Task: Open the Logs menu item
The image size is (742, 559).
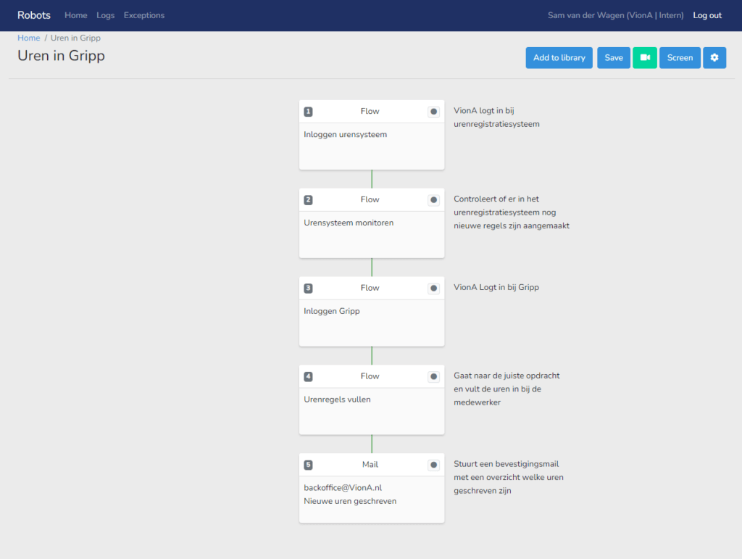Action: 105,15
